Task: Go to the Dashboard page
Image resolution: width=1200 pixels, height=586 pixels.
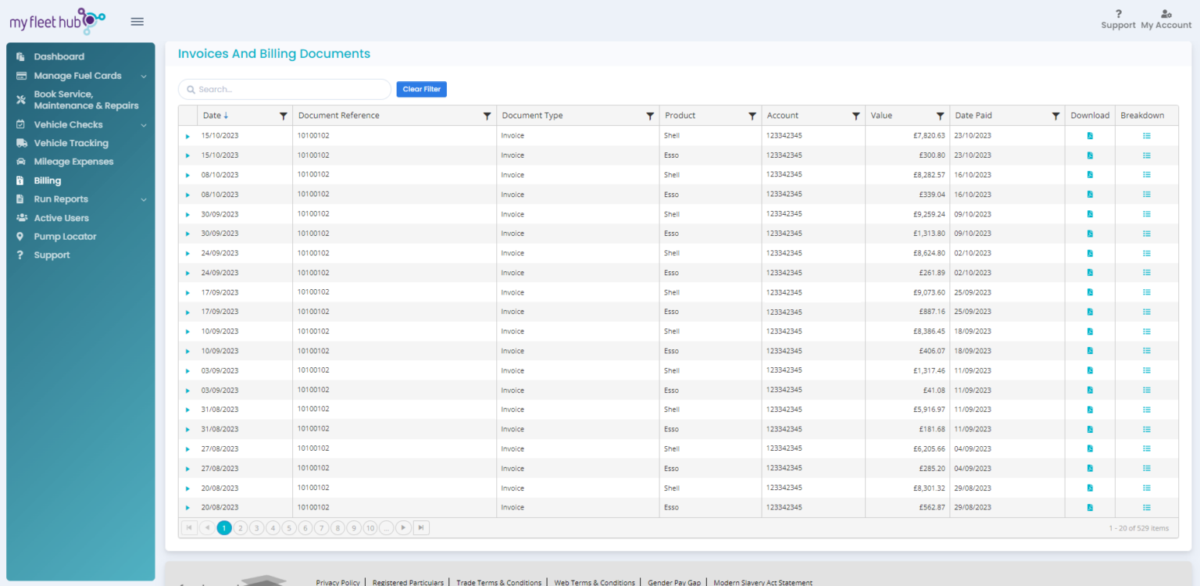Action: click(x=59, y=56)
